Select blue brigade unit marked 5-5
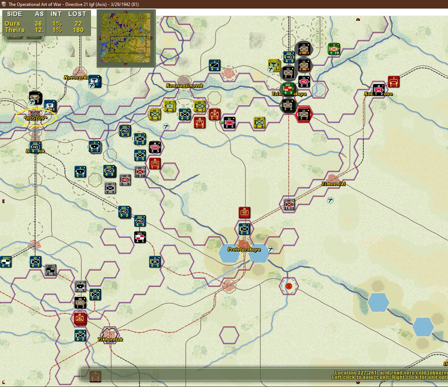 click(x=155, y=262)
